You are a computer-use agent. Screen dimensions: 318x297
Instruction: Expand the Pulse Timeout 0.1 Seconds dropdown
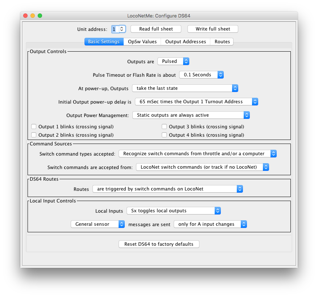[x=201, y=75]
